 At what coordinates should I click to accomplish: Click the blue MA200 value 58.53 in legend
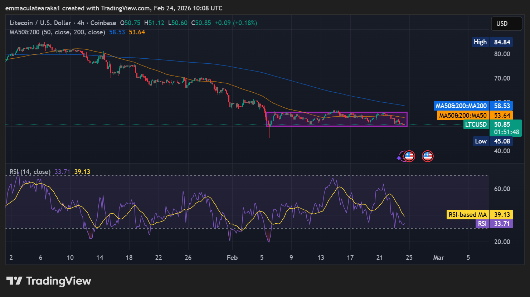(x=117, y=32)
